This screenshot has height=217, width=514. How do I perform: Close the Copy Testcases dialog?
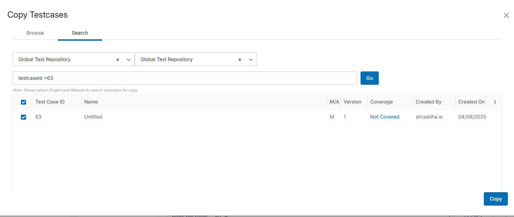click(506, 15)
